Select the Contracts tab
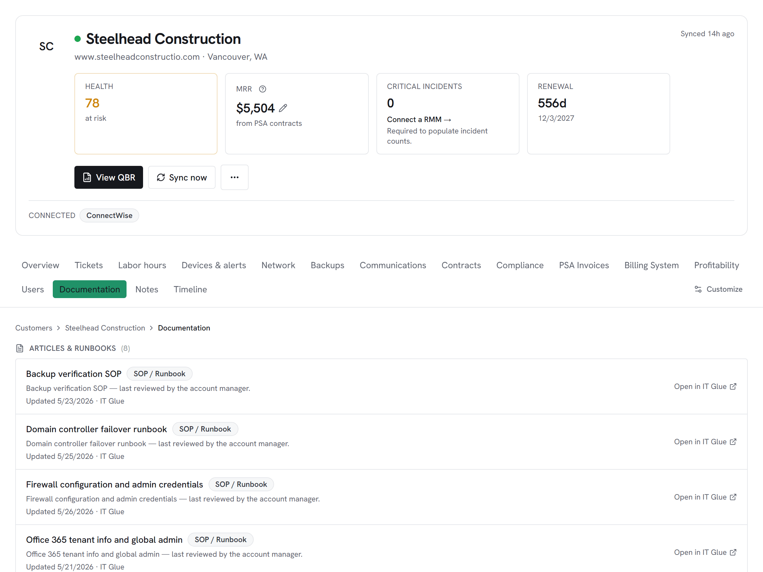The width and height of the screenshot is (763, 572). point(461,265)
